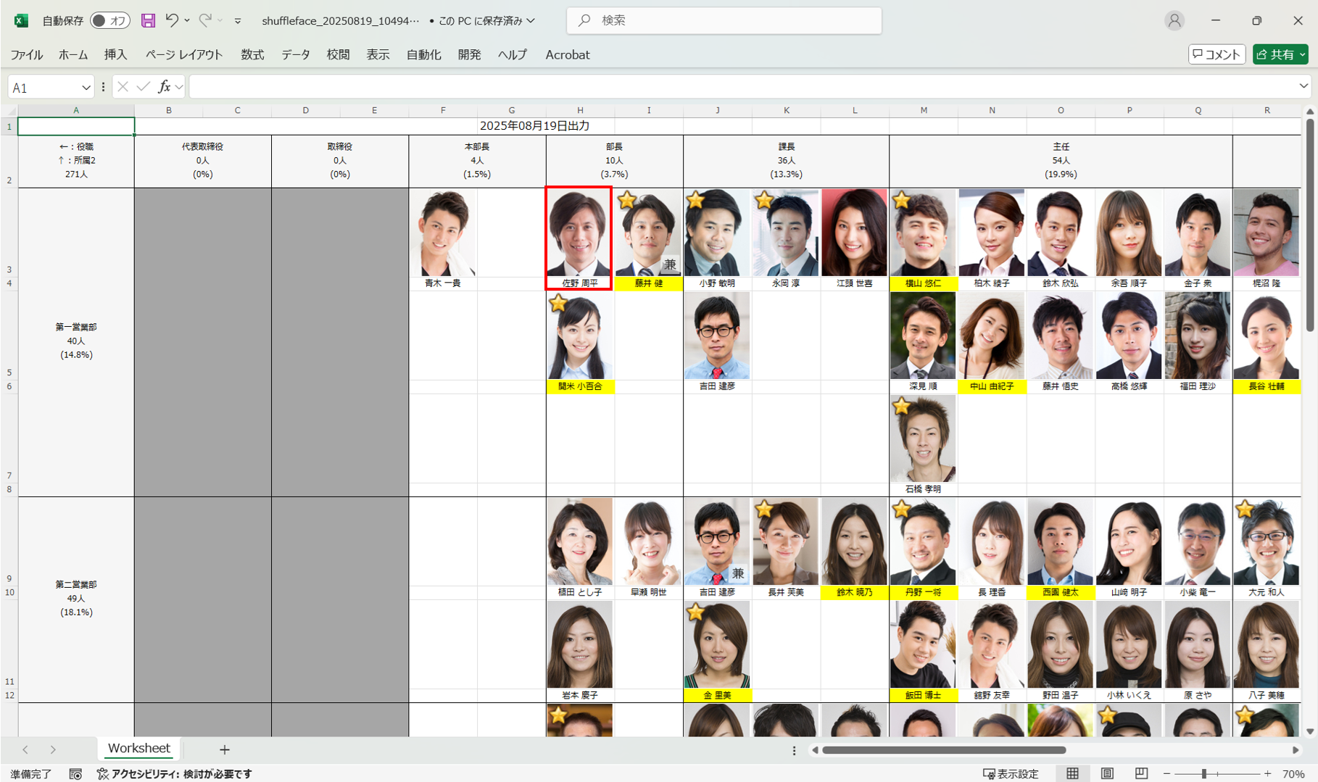The width and height of the screenshot is (1318, 782).
Task: Click the zoom in plus icon
Action: point(1267,773)
